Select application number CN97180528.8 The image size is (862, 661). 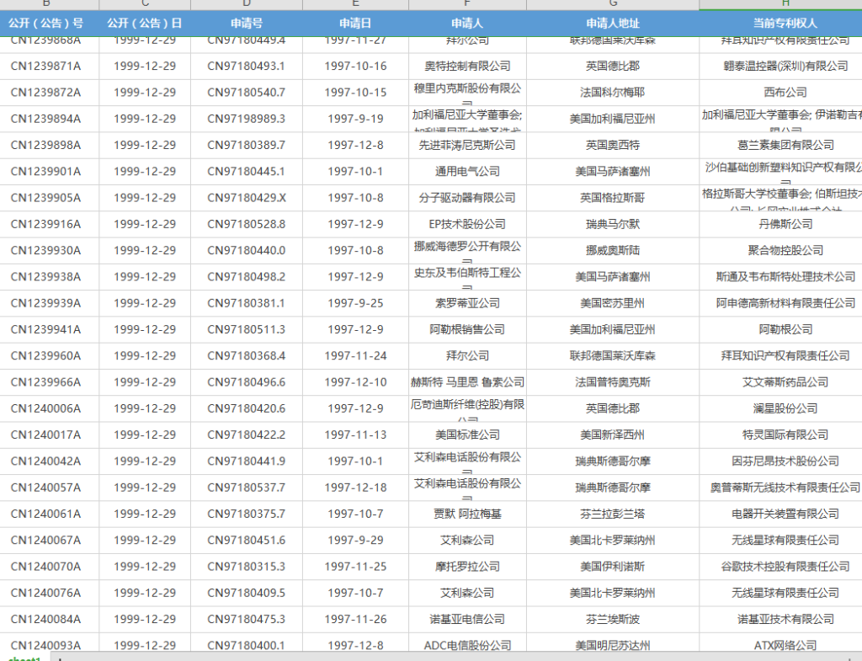click(247, 224)
